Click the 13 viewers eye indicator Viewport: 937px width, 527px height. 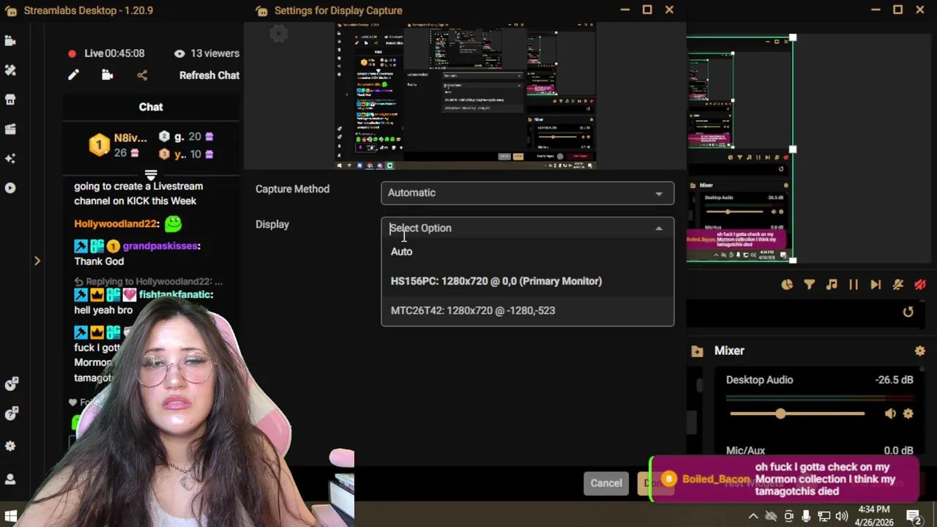(206, 53)
